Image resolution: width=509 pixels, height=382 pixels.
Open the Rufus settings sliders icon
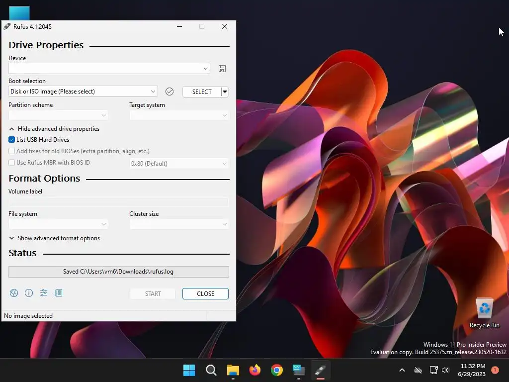[44, 293]
